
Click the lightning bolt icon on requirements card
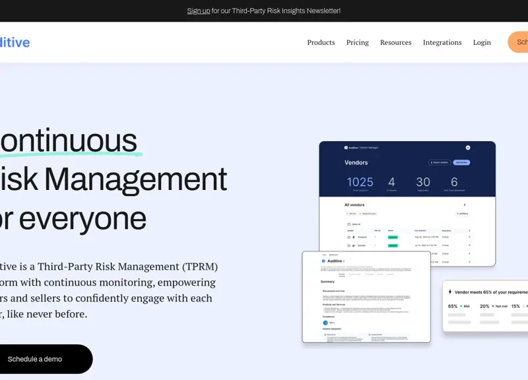[450, 292]
